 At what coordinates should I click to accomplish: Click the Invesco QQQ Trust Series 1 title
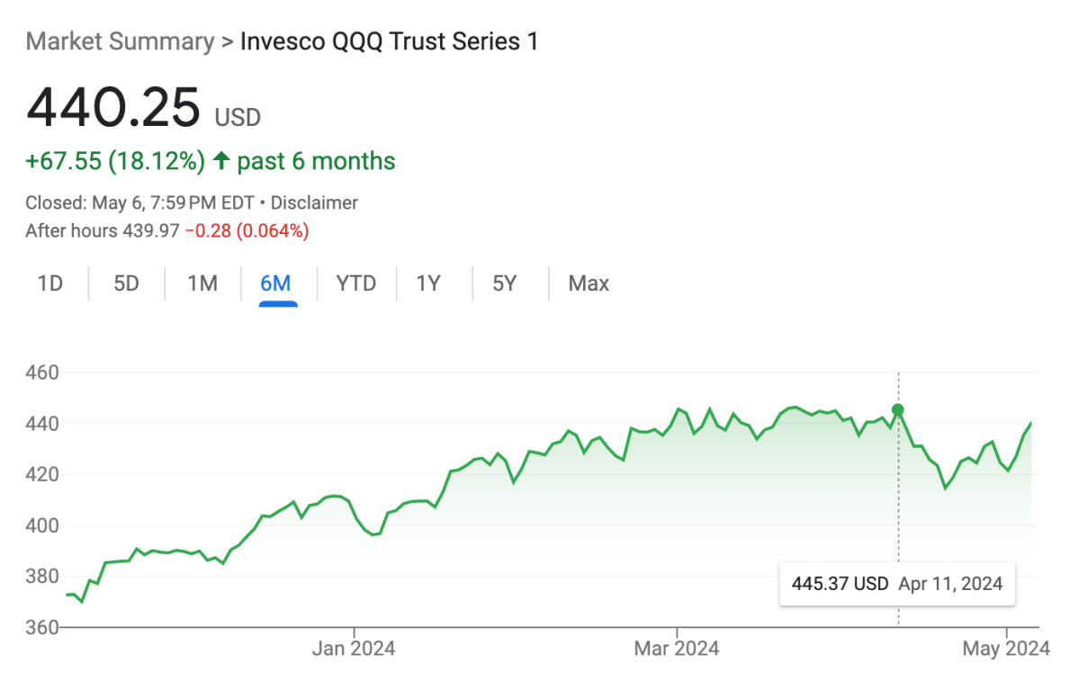(389, 41)
